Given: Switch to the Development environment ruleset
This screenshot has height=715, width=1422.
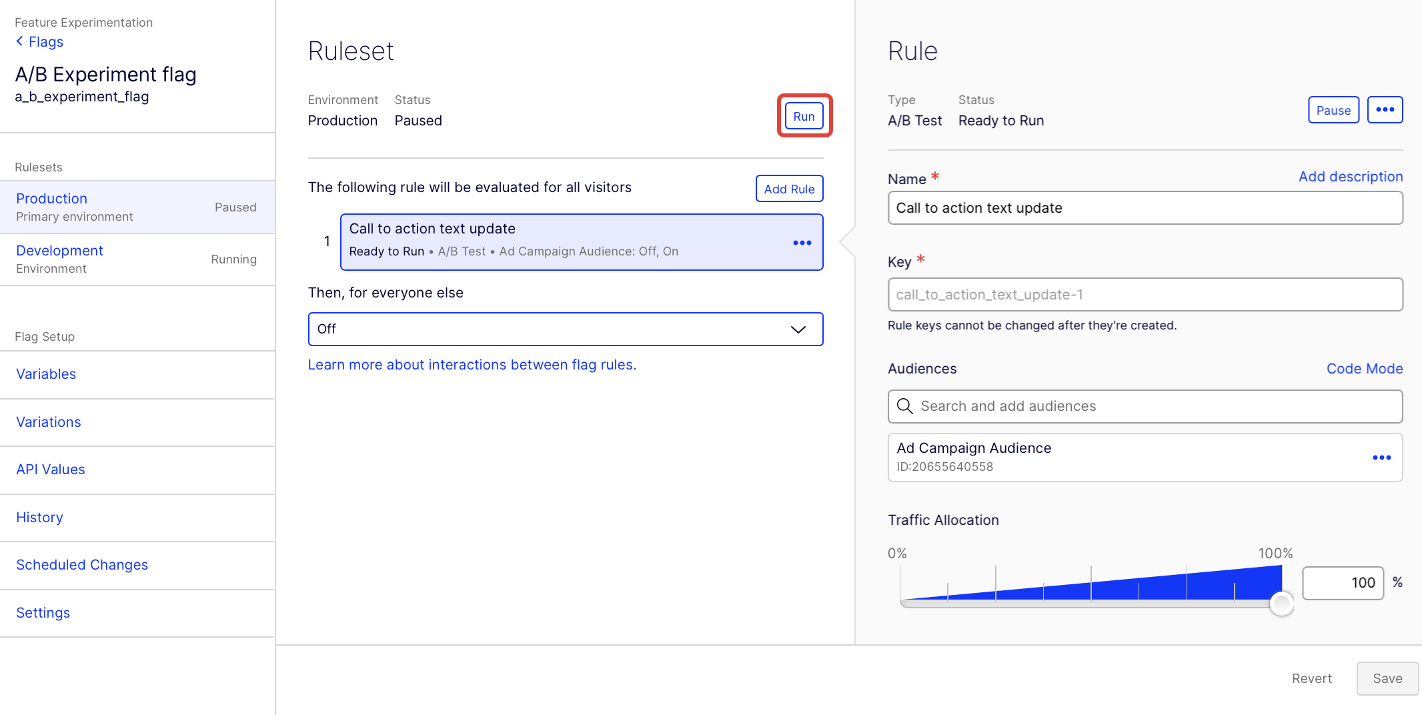Looking at the screenshot, I should (59, 251).
